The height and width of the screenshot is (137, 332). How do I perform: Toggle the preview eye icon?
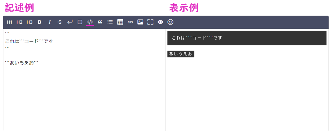tap(160, 22)
